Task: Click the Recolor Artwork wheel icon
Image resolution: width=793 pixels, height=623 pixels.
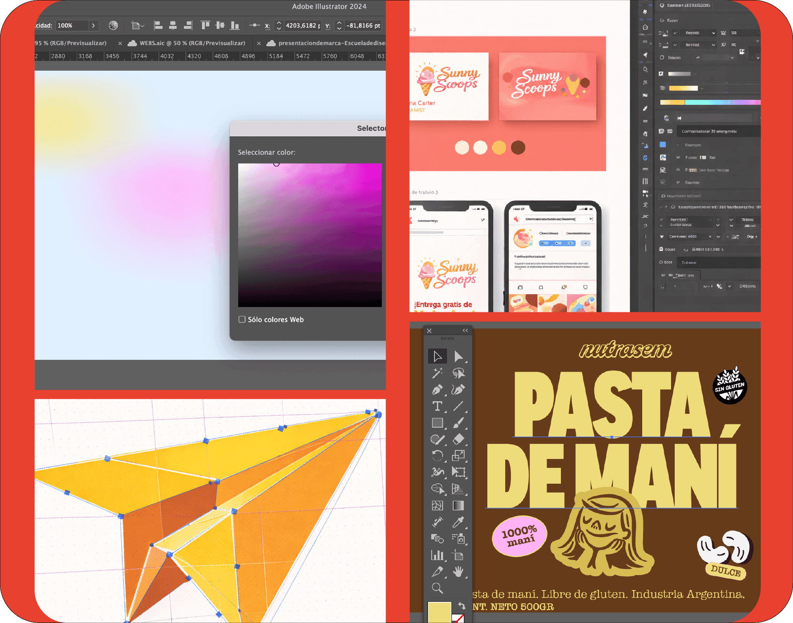Action: click(113, 26)
